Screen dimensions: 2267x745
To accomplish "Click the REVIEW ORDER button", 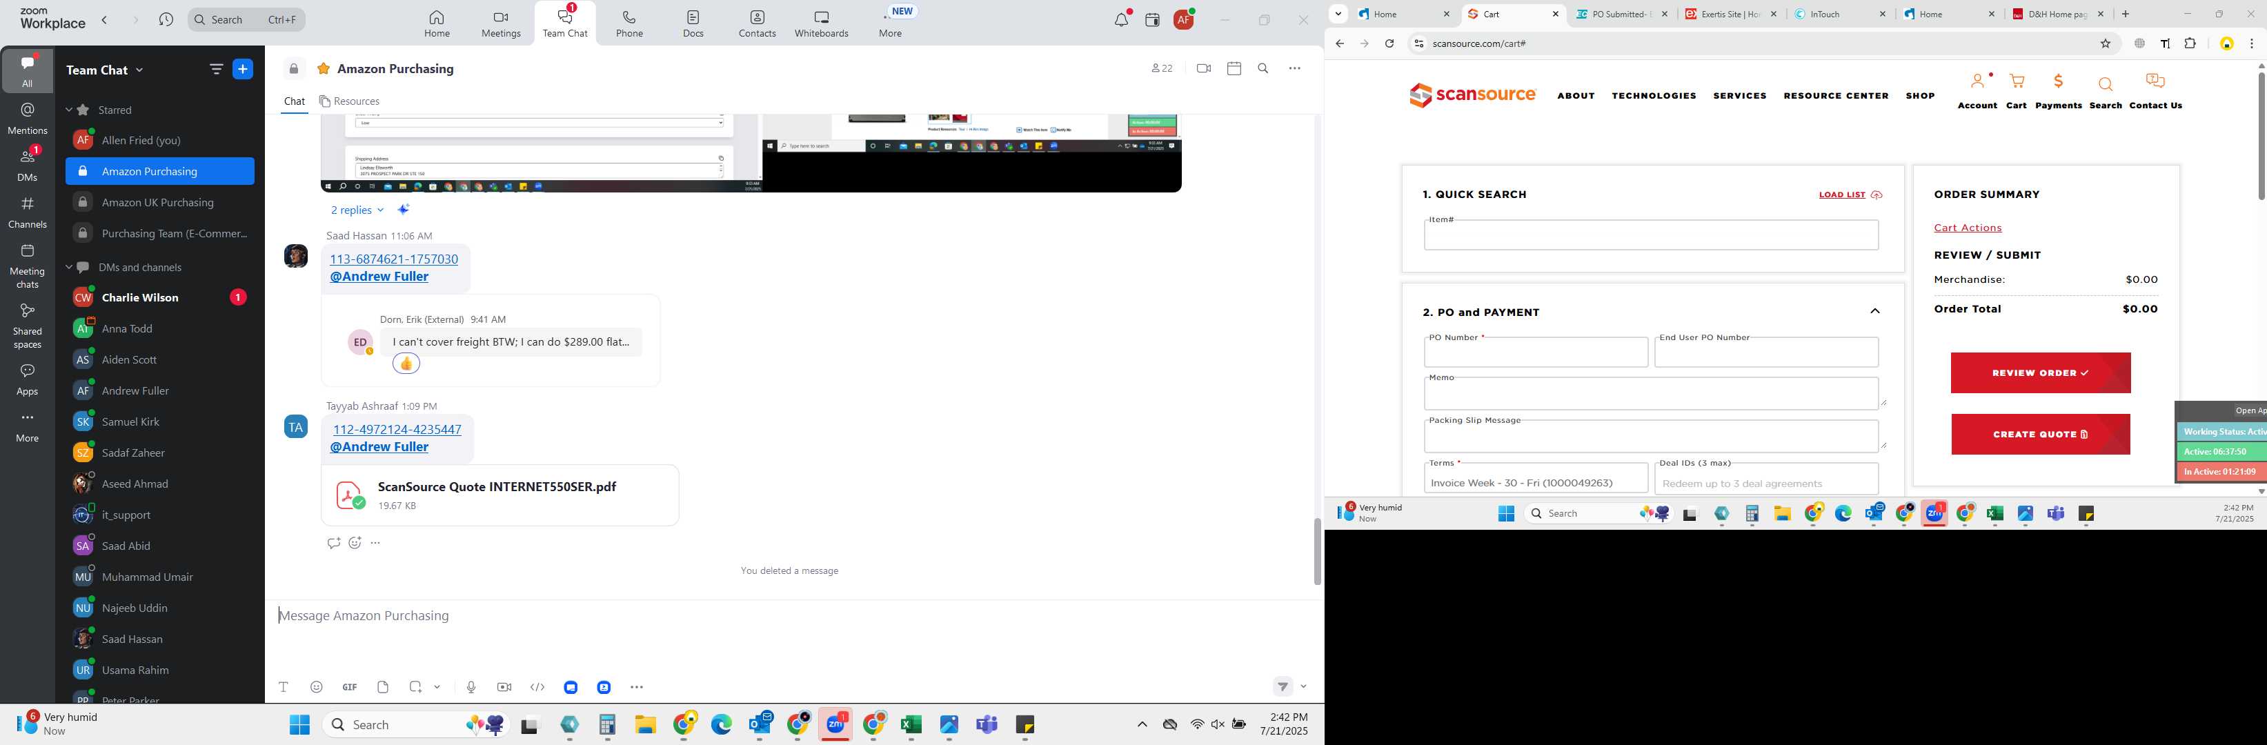I will tap(2040, 373).
